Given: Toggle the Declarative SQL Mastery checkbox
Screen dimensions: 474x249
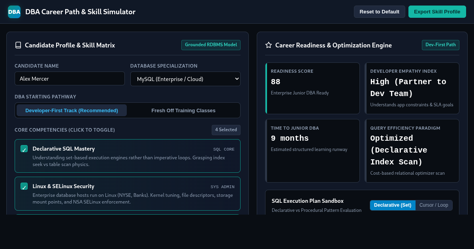Looking at the screenshot, I should [24, 149].
